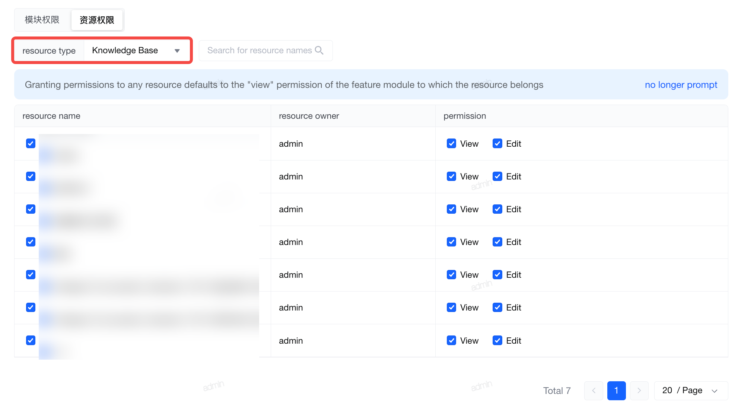Select page 1 in pagination
The image size is (738, 417).
616,391
